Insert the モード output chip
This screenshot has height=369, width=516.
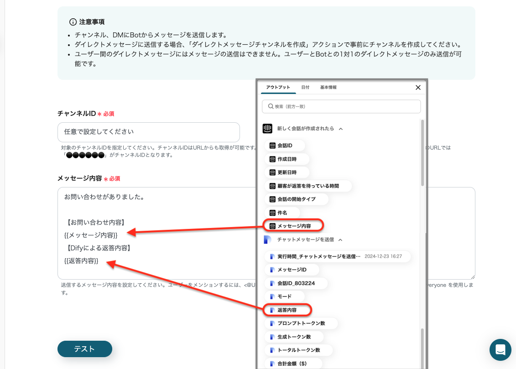pyautogui.click(x=284, y=296)
